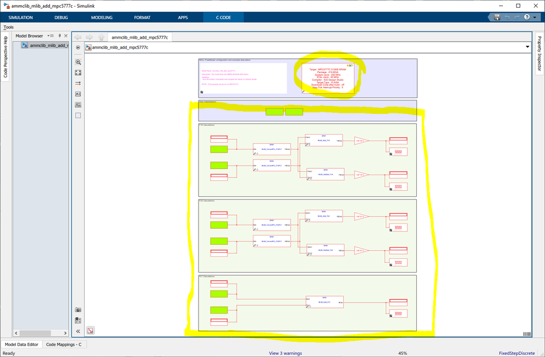Select the ammclib_mlib_add_mpc5777c canvas tab
545x357 pixels.
140,37
